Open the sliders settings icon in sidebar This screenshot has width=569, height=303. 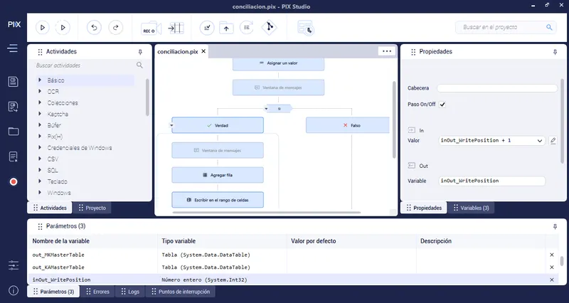[14, 265]
